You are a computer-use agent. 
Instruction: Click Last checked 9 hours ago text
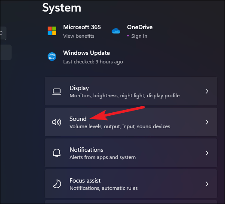[93, 62]
